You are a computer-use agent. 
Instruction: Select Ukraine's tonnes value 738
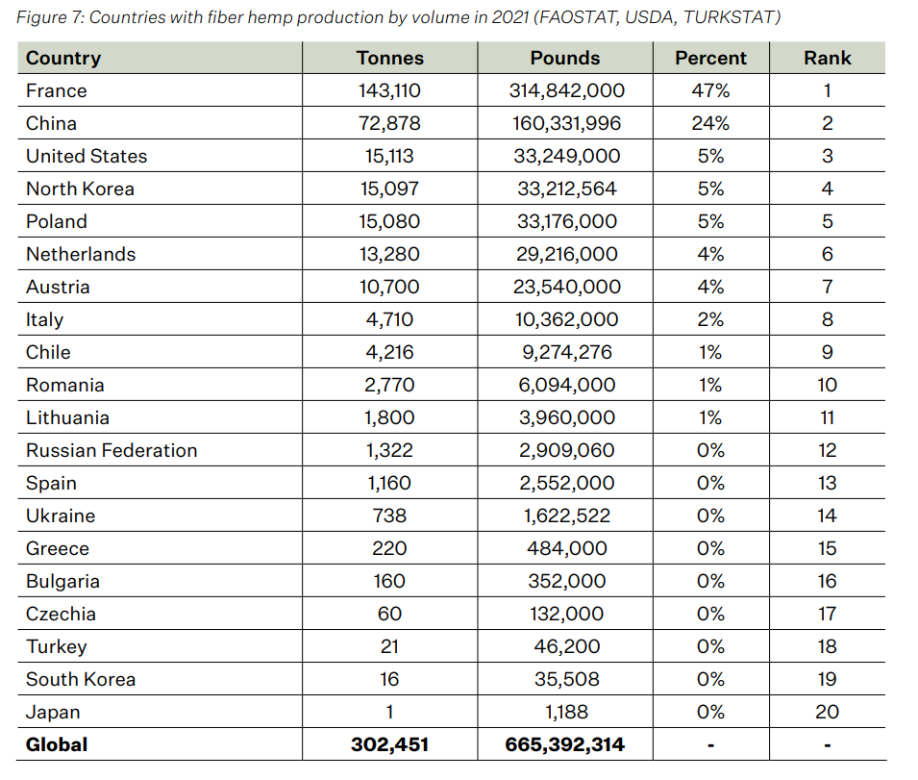390,516
